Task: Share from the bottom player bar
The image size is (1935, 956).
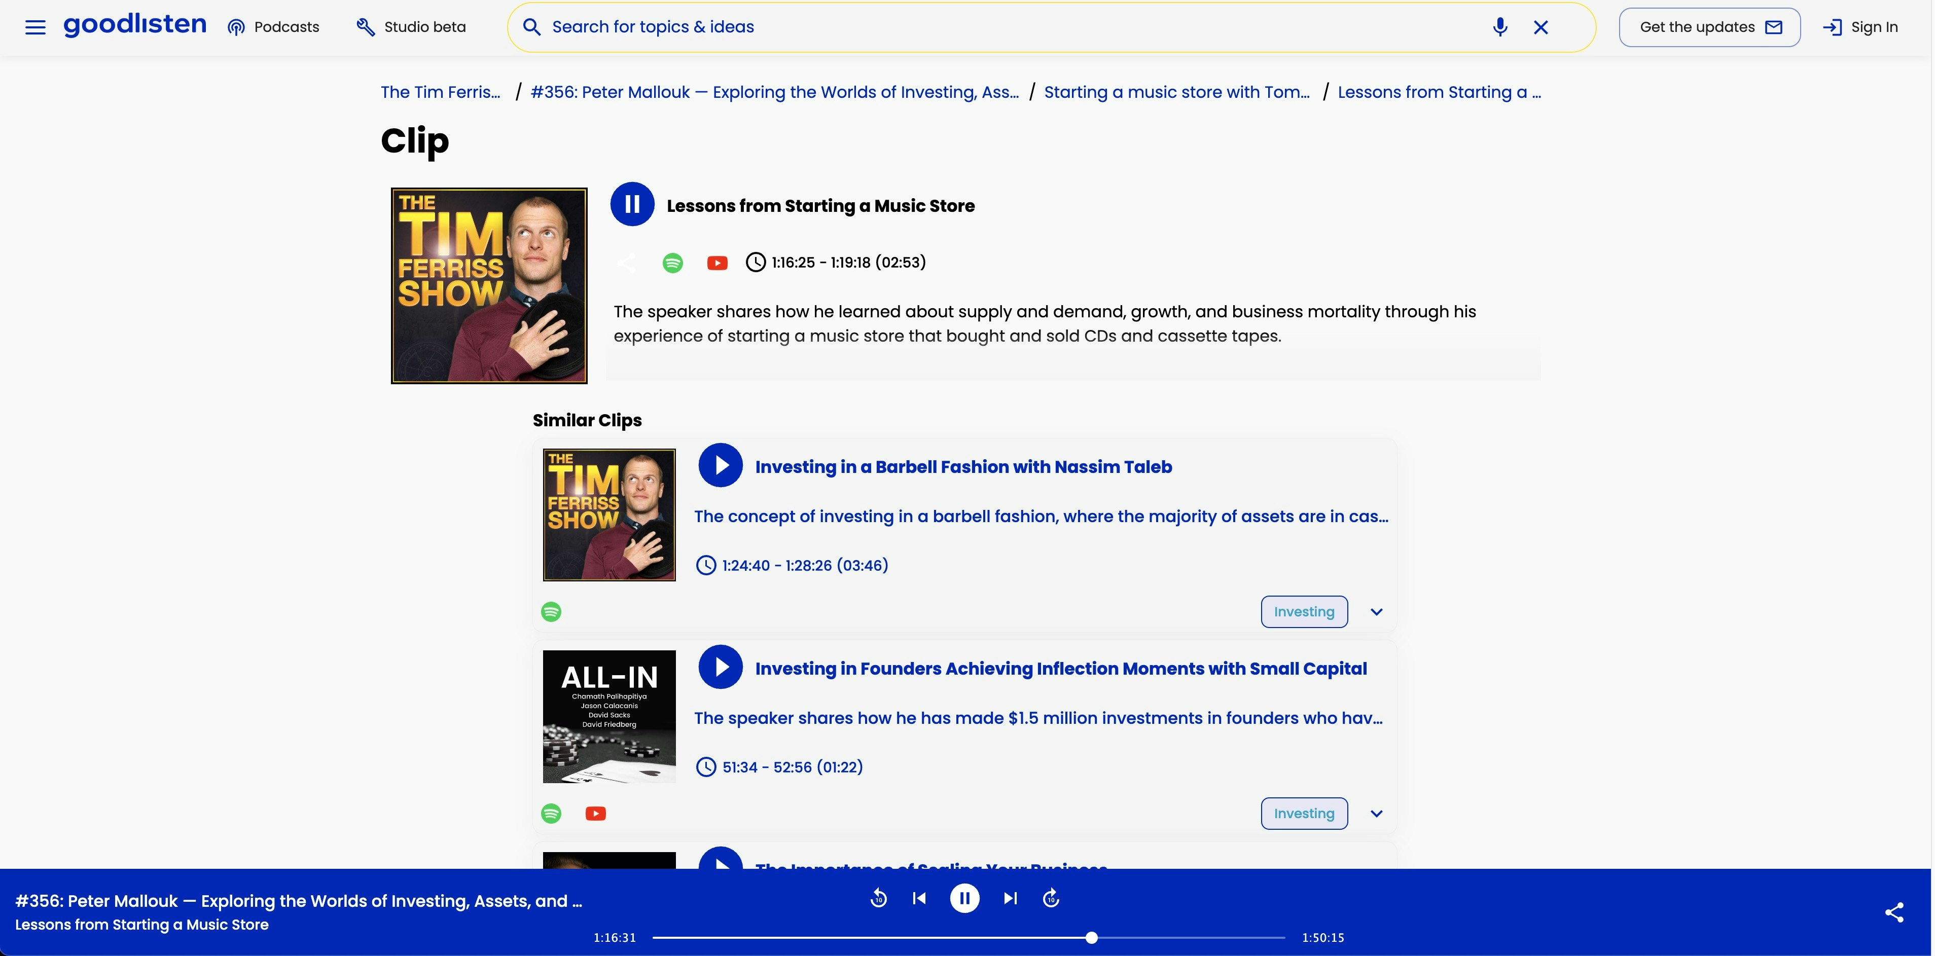Action: pyautogui.click(x=1894, y=912)
